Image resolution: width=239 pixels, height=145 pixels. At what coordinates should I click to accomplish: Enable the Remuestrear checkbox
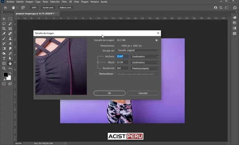(x=97, y=74)
